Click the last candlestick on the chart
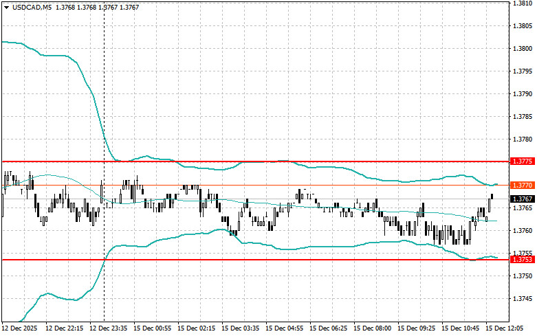Viewport: 537px width, 336px height. pos(492,196)
